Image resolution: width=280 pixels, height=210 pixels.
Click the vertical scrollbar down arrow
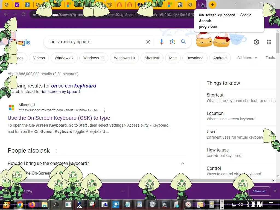pos(278,176)
